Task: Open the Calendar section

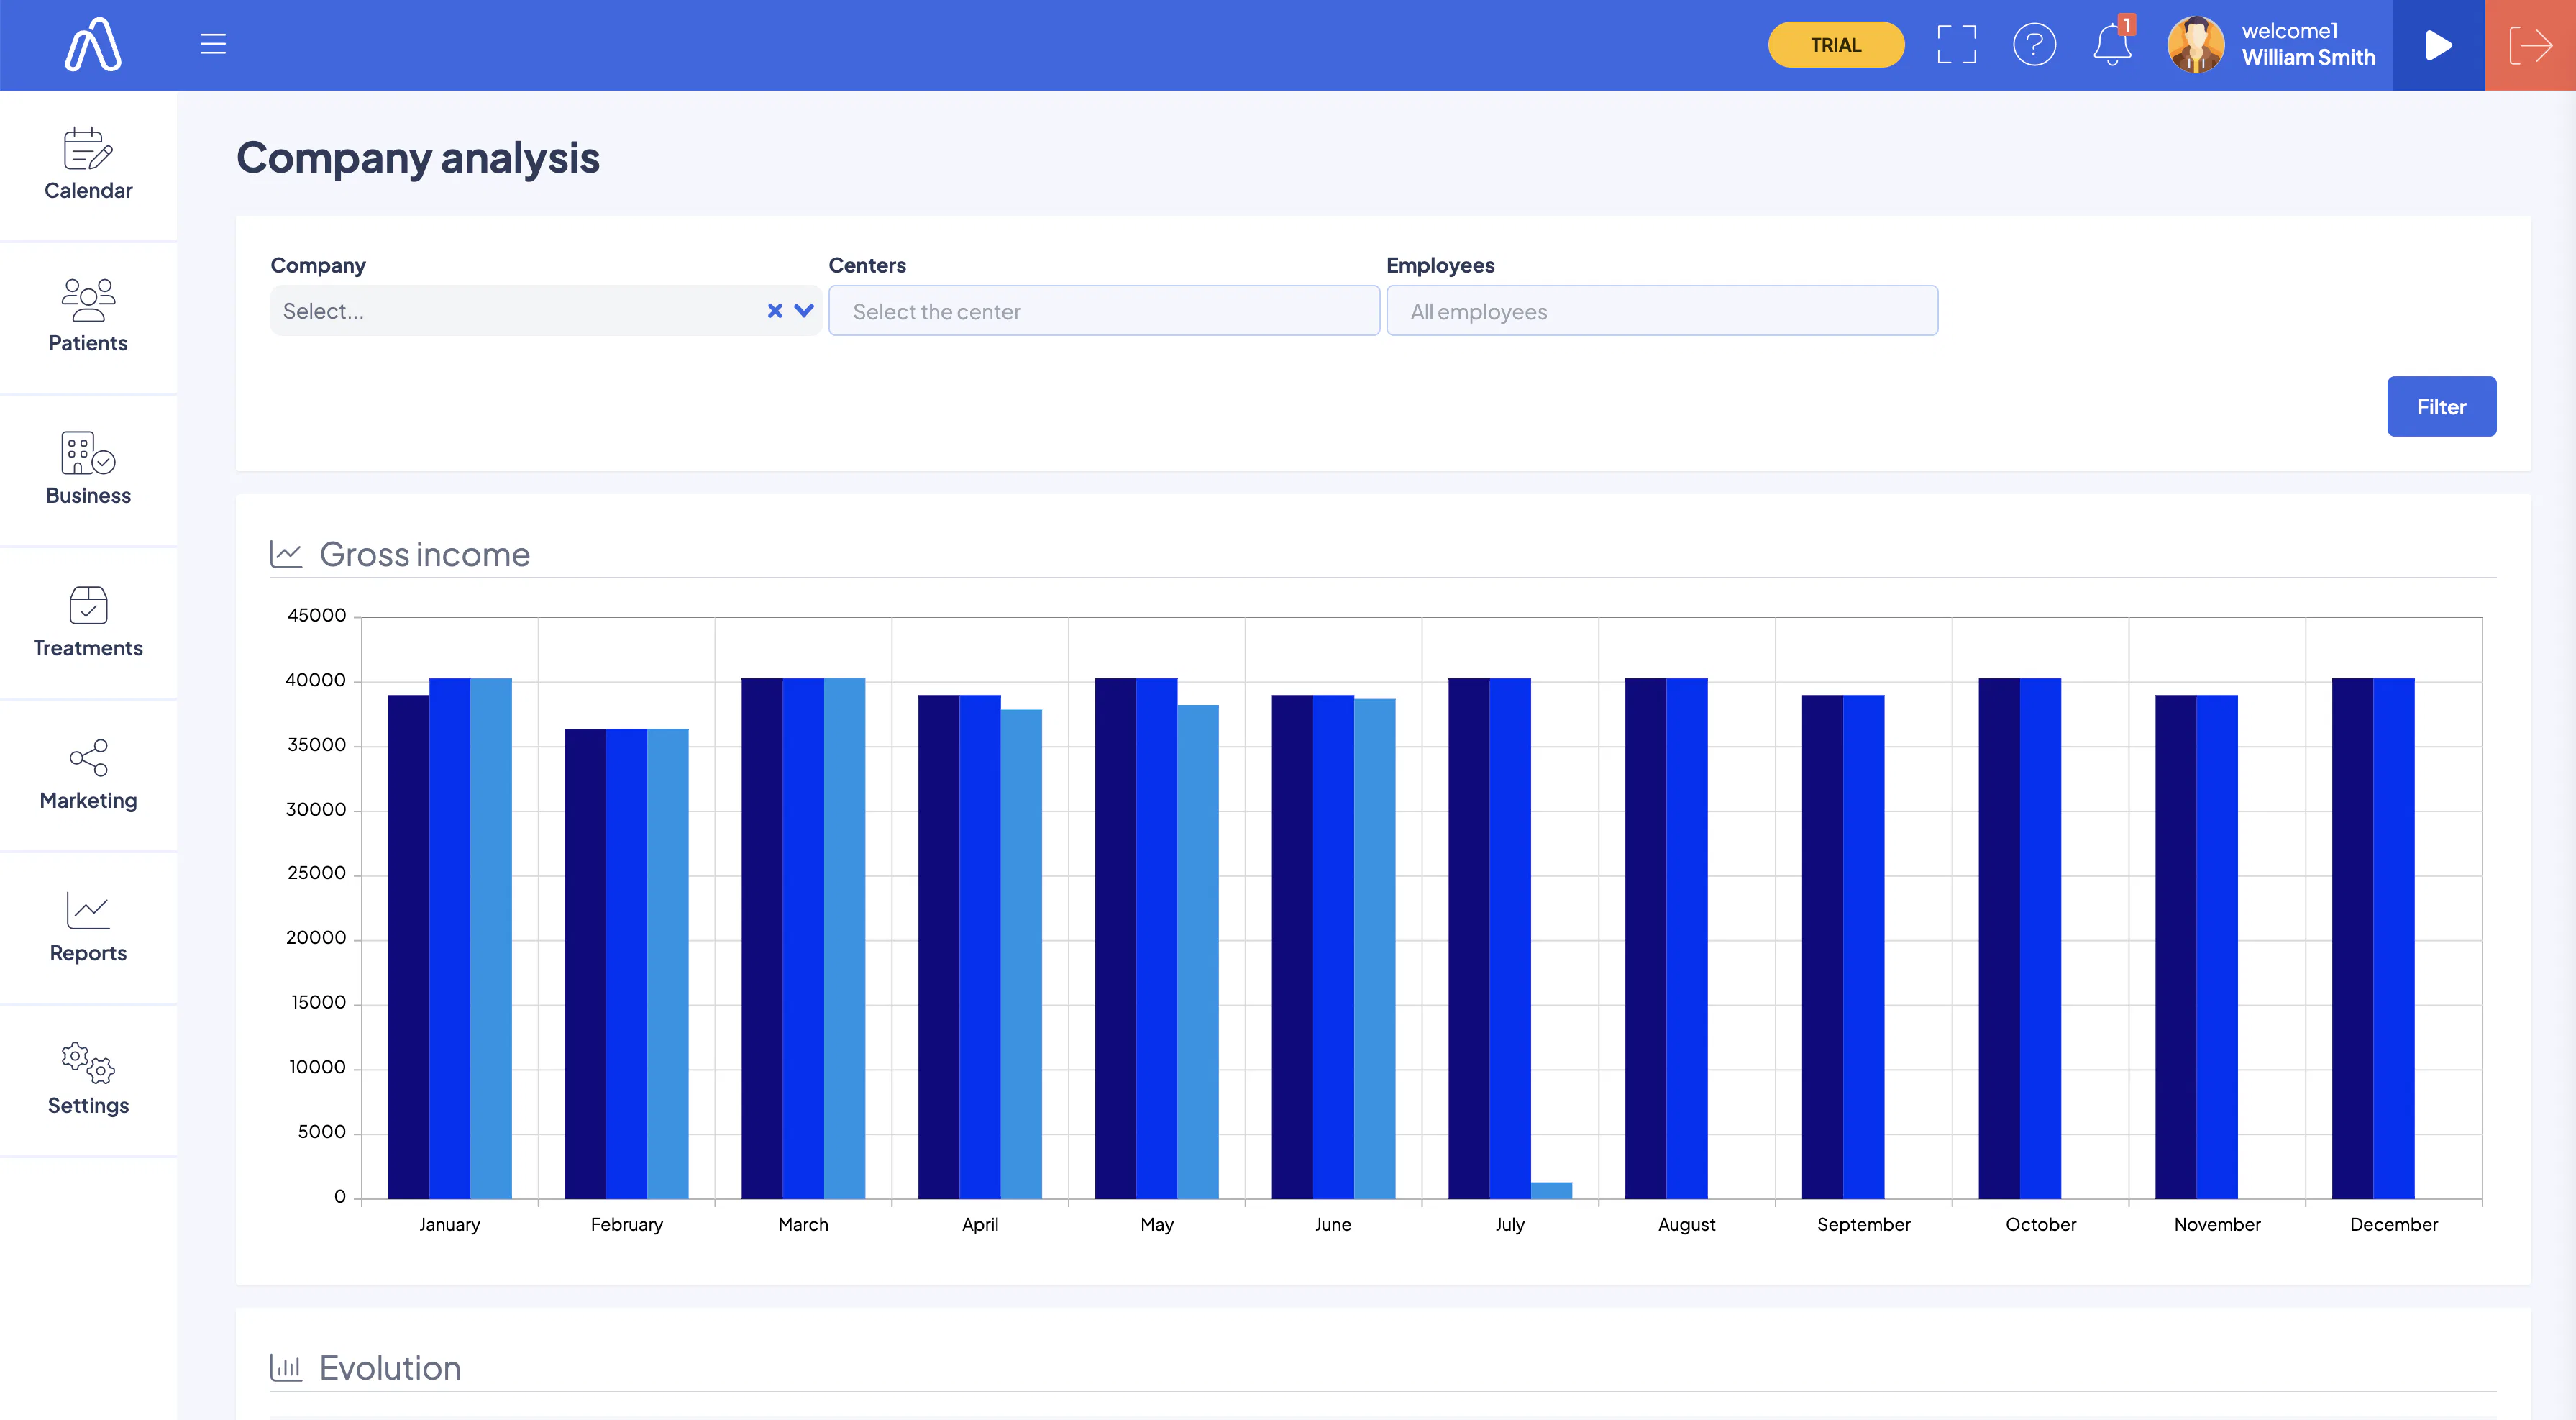Action: pyautogui.click(x=88, y=165)
